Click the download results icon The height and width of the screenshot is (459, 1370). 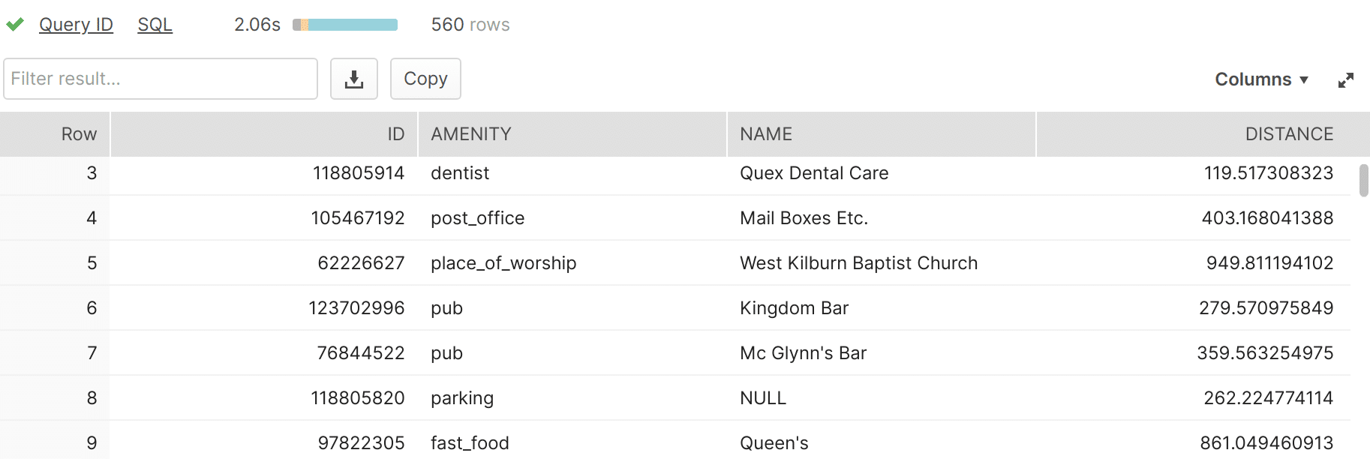(x=354, y=79)
